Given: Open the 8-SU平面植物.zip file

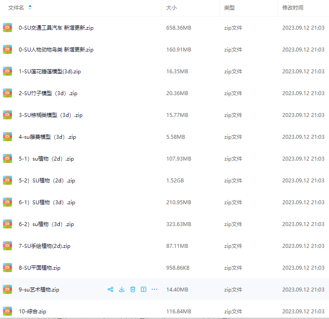Looking at the screenshot, I should 39,268.
